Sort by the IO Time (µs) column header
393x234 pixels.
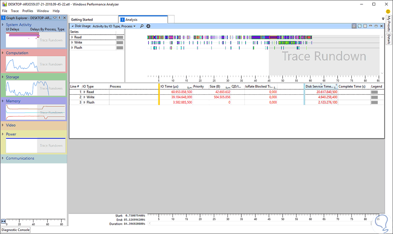point(176,86)
